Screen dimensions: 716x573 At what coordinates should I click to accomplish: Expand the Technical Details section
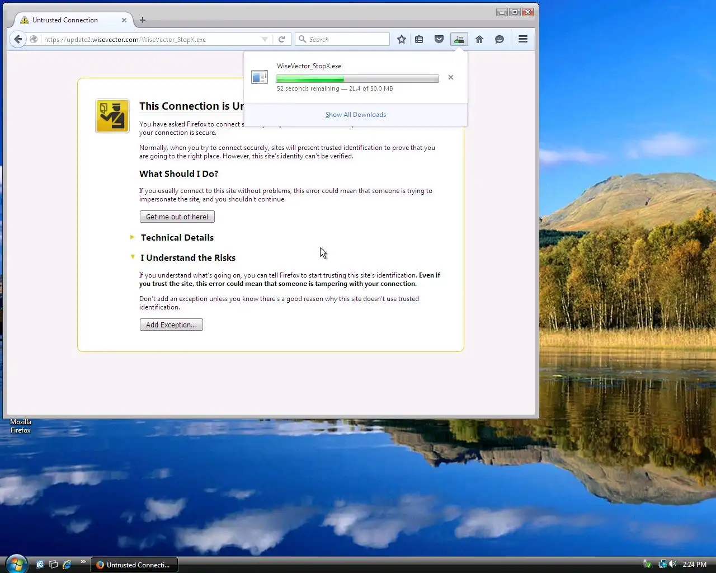click(177, 237)
